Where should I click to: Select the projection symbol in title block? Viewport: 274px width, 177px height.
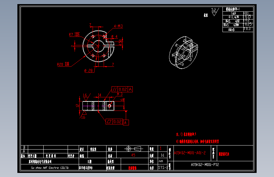[133, 149]
